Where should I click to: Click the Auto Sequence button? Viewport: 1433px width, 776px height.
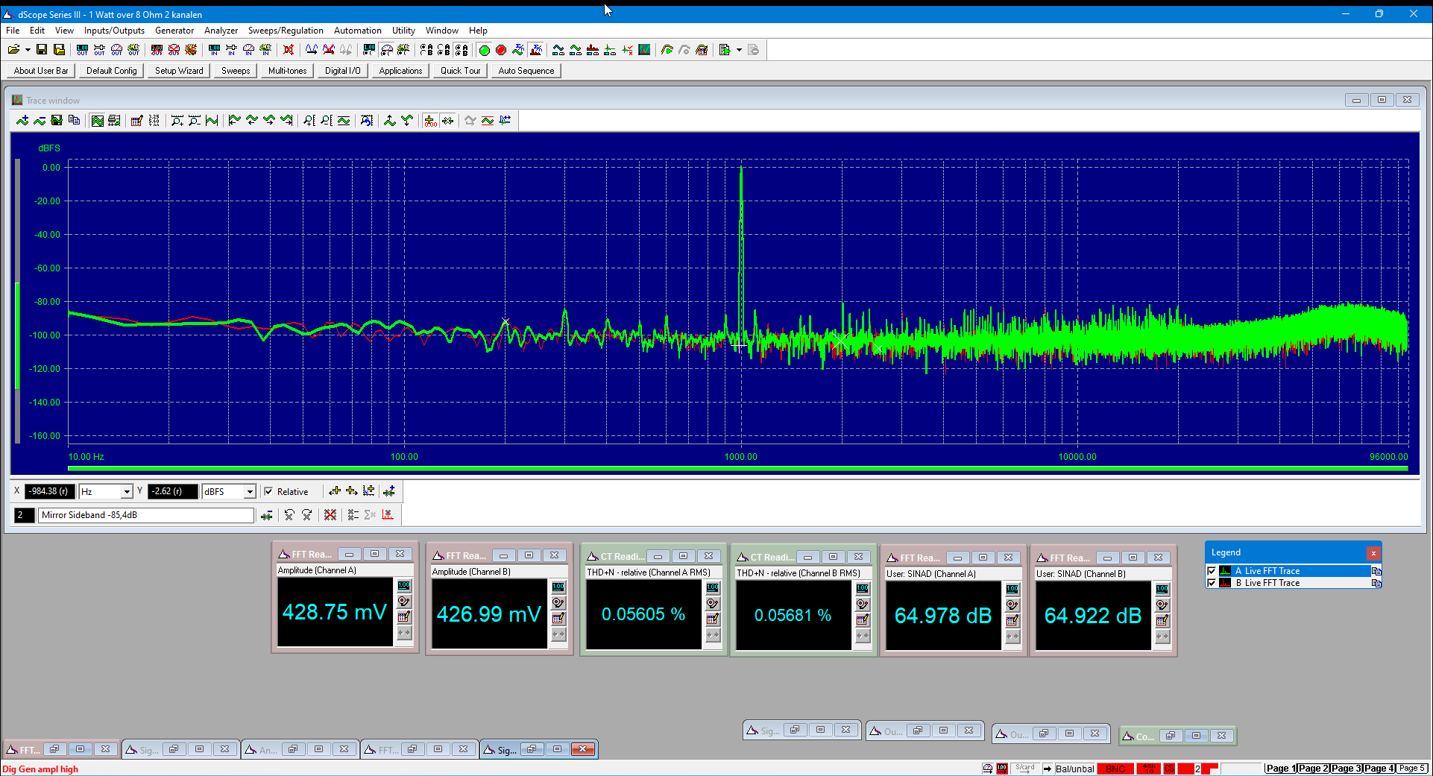tap(526, 71)
